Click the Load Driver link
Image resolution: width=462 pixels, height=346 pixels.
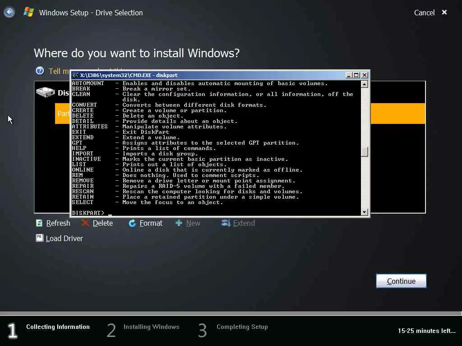click(64, 238)
